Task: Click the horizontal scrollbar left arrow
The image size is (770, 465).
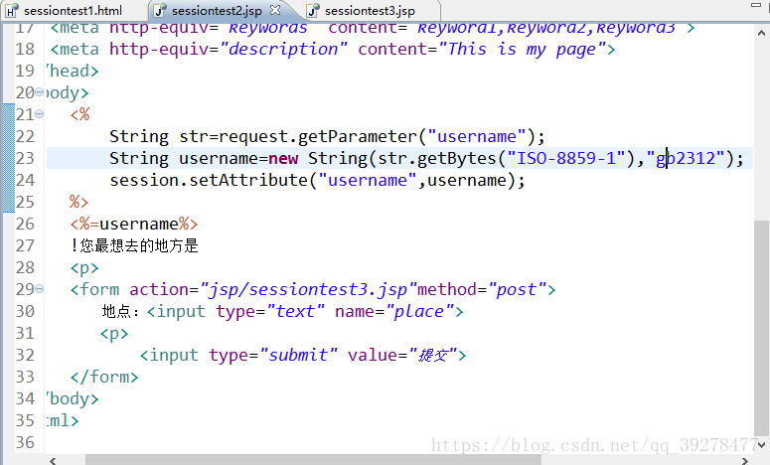Action: point(53,460)
